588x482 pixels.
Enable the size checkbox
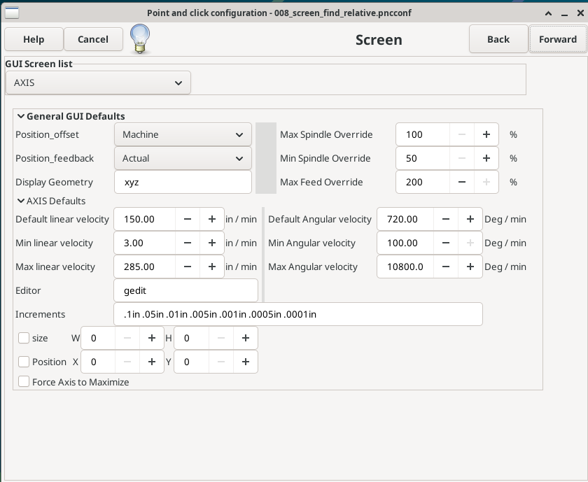(x=24, y=338)
